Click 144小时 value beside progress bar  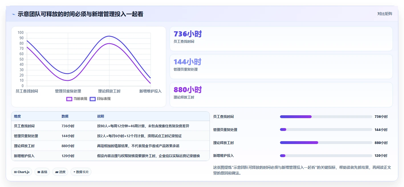click(x=381, y=130)
